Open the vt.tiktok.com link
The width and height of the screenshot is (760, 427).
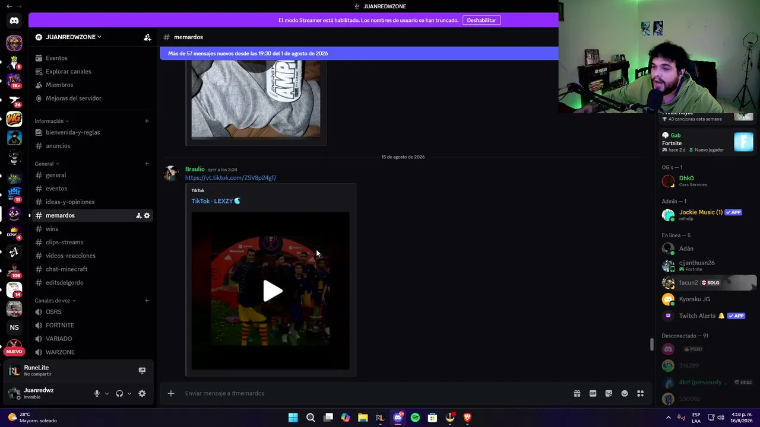coord(230,178)
